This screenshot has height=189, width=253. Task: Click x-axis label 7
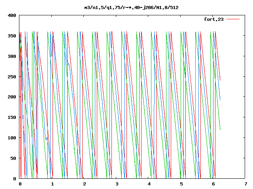pyautogui.click(x=246, y=184)
